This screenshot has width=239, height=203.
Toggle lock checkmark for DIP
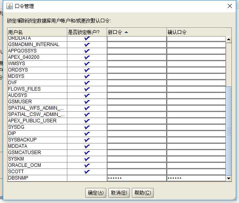[87, 133]
